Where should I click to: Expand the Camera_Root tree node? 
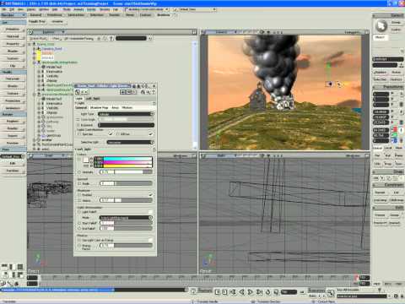coord(35,49)
